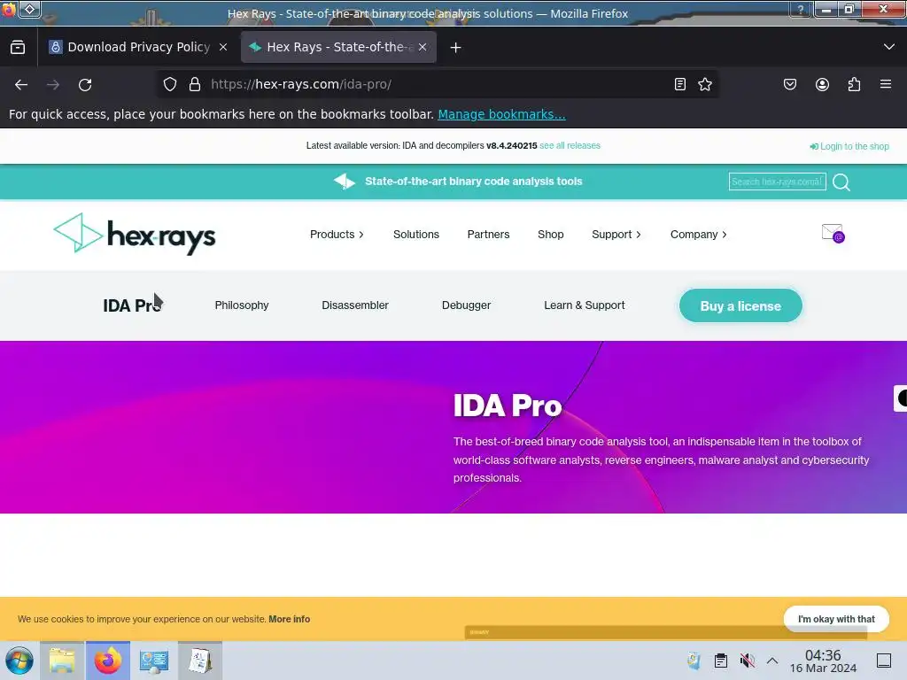The width and height of the screenshot is (907, 680).
Task: Reload the current page
Action: tap(85, 84)
